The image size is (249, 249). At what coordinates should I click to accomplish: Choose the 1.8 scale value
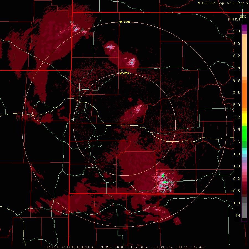237,154
